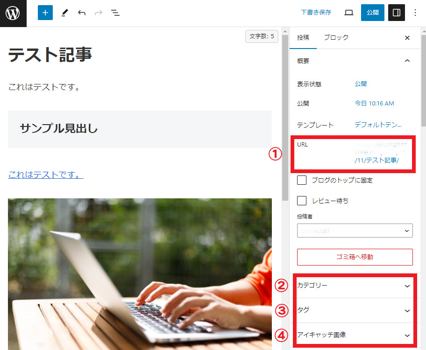Enable レビュー待ち checkbox
Viewport: 426px width, 350px height.
click(x=301, y=201)
